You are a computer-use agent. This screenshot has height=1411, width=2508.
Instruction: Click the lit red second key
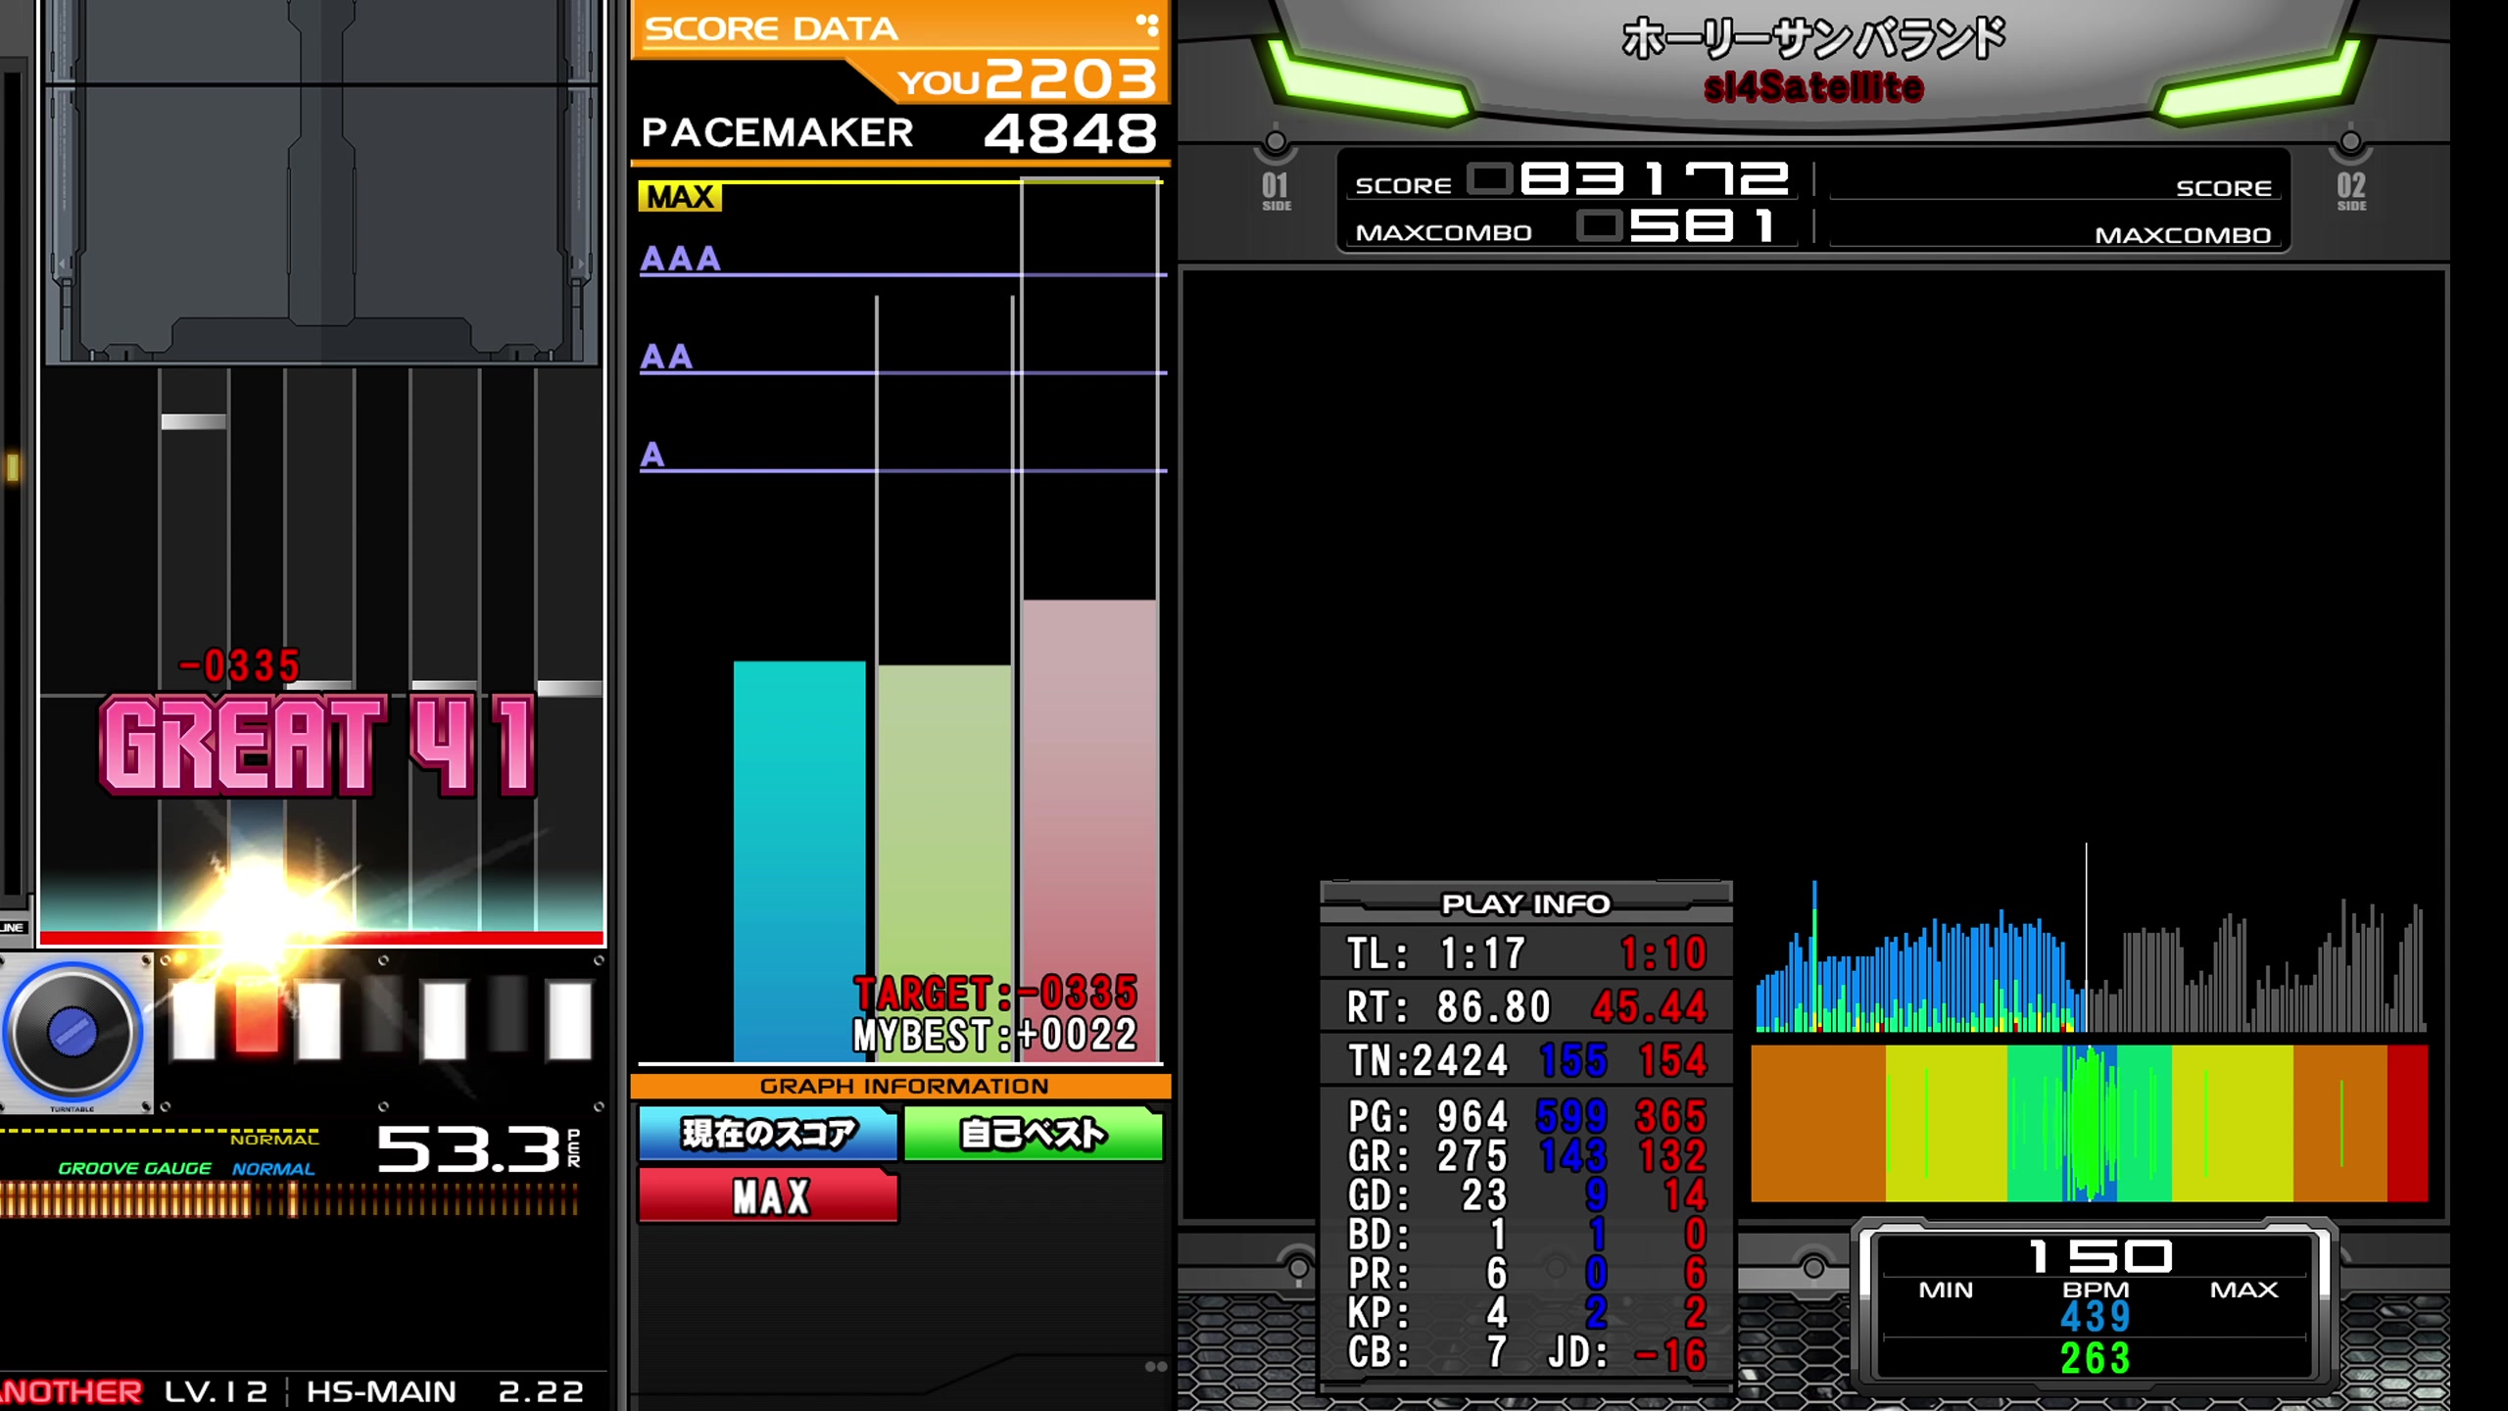tap(257, 1019)
